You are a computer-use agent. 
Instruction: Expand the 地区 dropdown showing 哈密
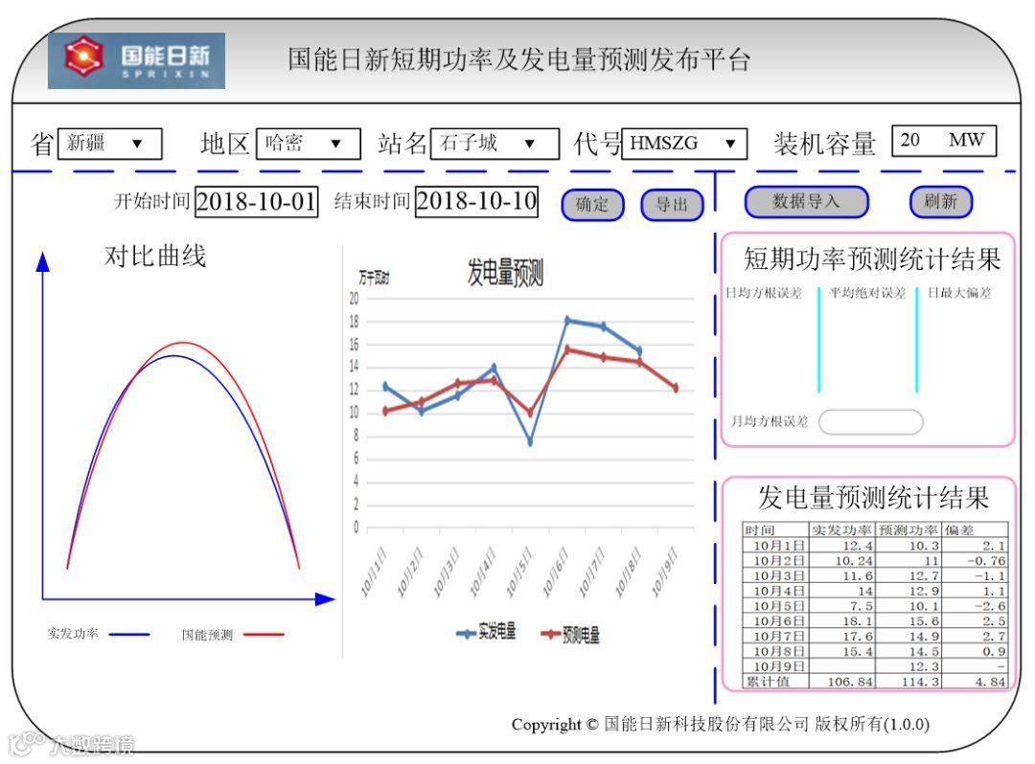pyautogui.click(x=309, y=144)
